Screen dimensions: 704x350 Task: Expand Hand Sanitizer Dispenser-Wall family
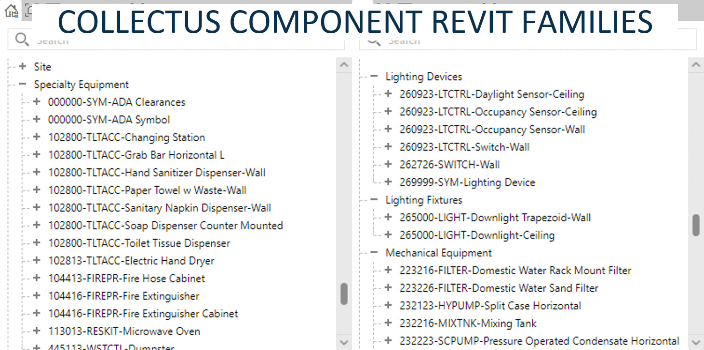click(x=37, y=172)
